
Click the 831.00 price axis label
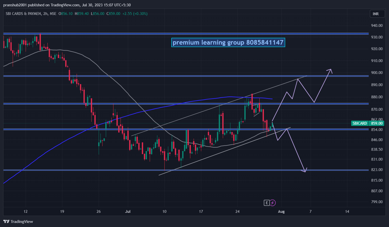377,159
